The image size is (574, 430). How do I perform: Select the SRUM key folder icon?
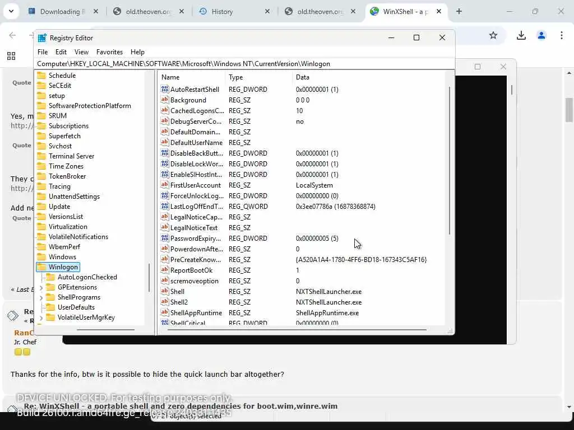coord(41,115)
